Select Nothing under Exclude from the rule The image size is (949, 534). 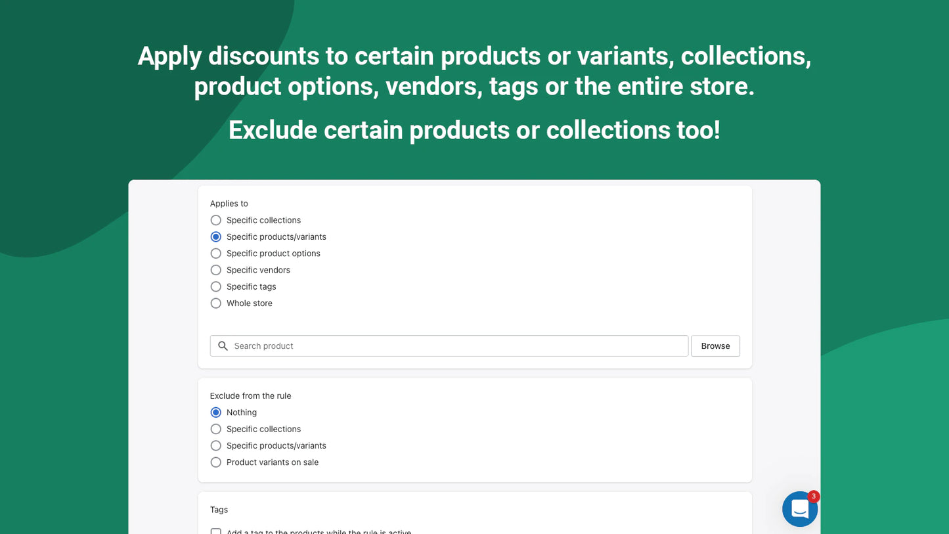click(x=216, y=412)
